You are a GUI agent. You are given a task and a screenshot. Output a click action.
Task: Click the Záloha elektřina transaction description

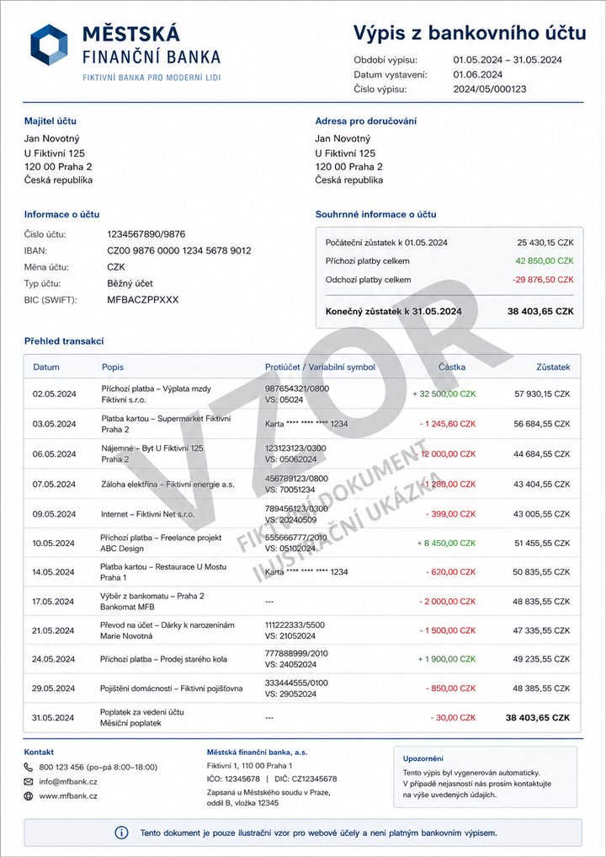point(167,484)
